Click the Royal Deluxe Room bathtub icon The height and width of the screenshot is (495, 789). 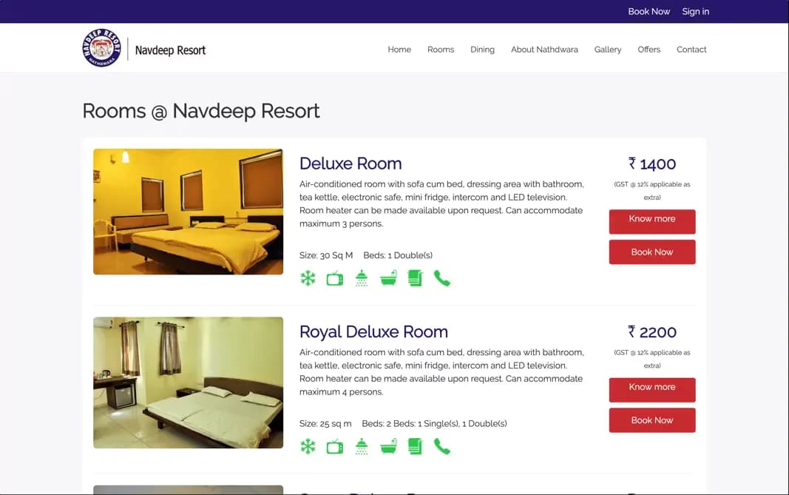click(x=388, y=446)
